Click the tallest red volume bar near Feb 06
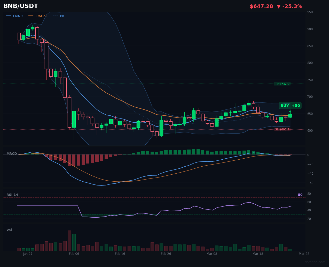 coord(69,240)
